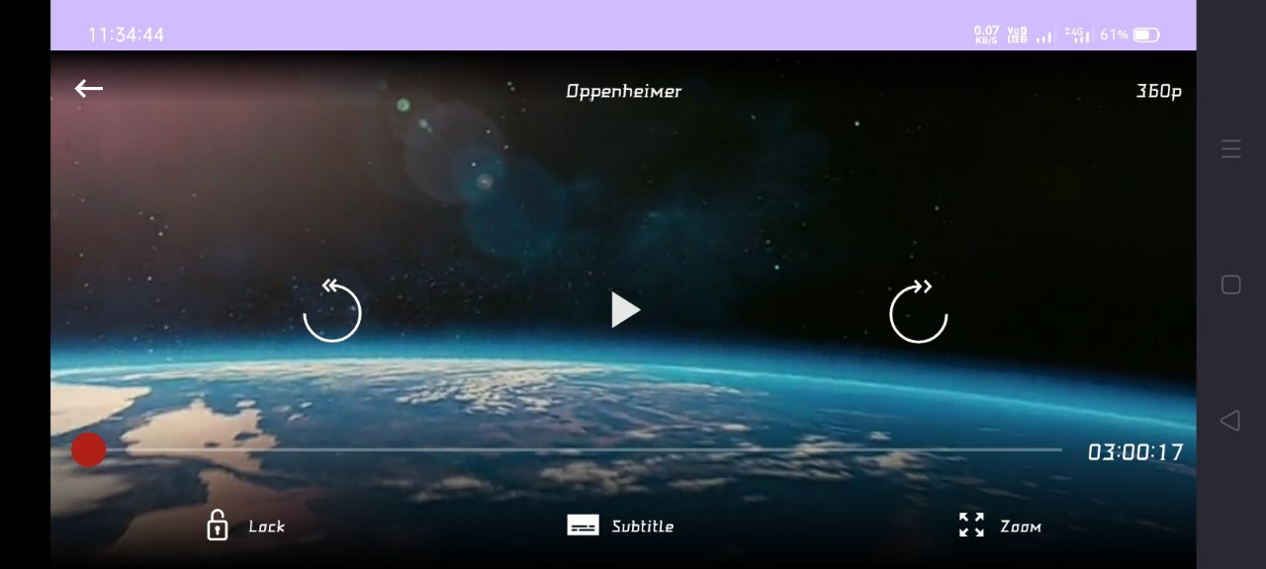Tap the Android back triangle button
1266x569 pixels.
tap(1230, 421)
